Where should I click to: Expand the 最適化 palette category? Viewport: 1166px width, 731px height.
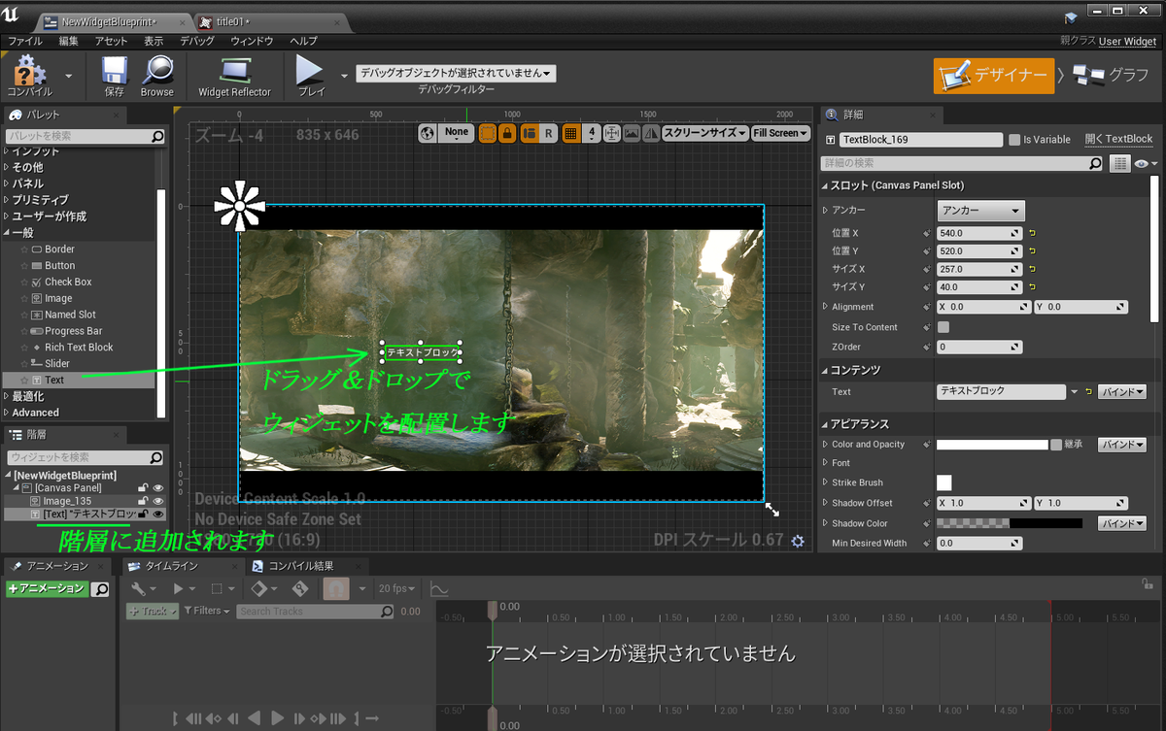point(7,396)
